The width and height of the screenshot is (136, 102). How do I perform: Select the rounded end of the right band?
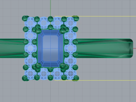pos(131,48)
